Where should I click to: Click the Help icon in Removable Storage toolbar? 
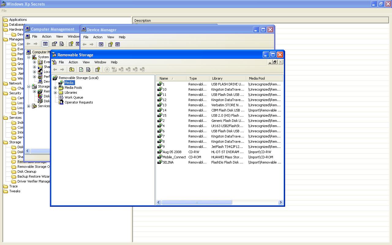coord(97,70)
